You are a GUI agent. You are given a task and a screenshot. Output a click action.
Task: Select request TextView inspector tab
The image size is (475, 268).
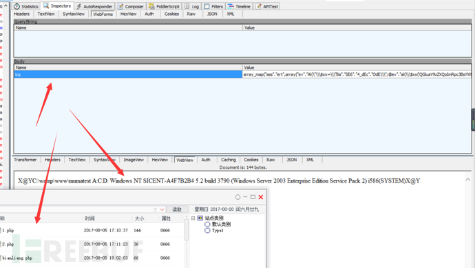46,14
